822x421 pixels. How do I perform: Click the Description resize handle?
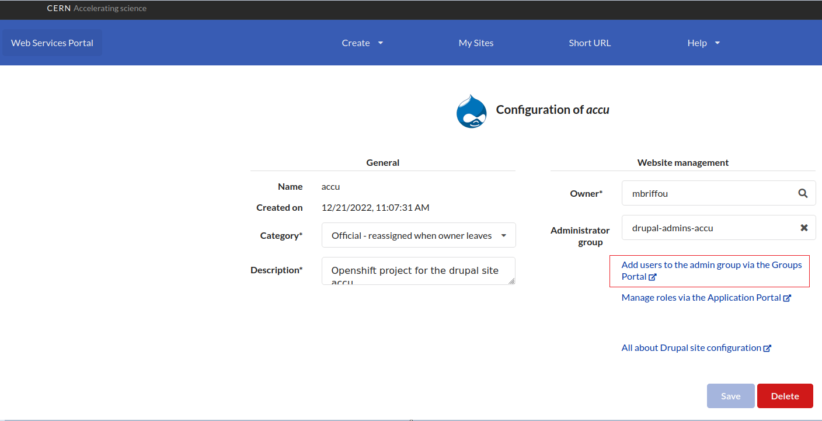(x=512, y=281)
